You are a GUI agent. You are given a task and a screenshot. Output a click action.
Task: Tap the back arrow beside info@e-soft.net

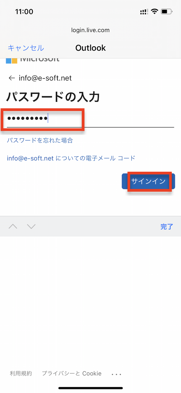tap(12, 78)
